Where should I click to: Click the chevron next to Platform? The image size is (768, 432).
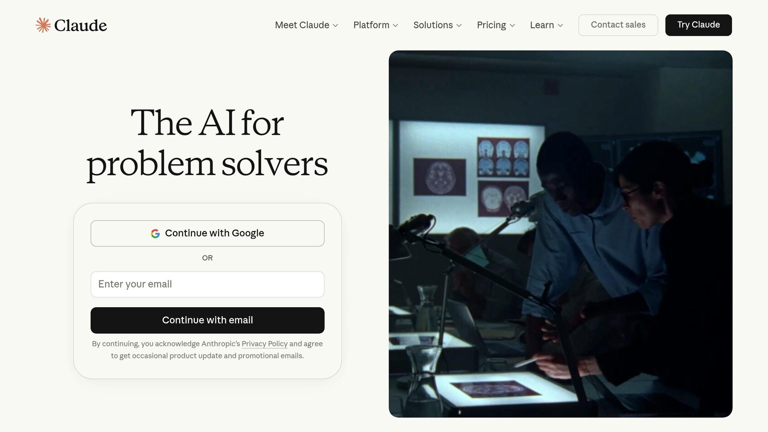tap(395, 26)
